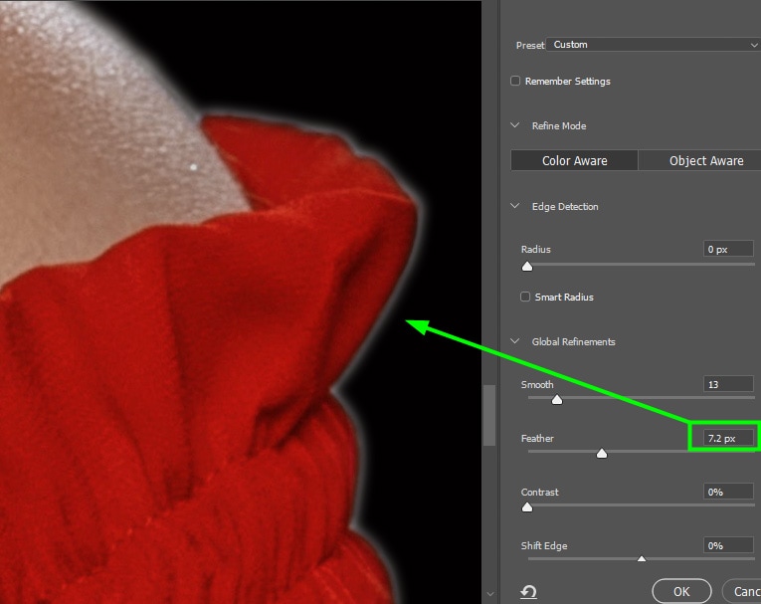
Task: Select Object Aware refine mode
Action: [x=700, y=161]
